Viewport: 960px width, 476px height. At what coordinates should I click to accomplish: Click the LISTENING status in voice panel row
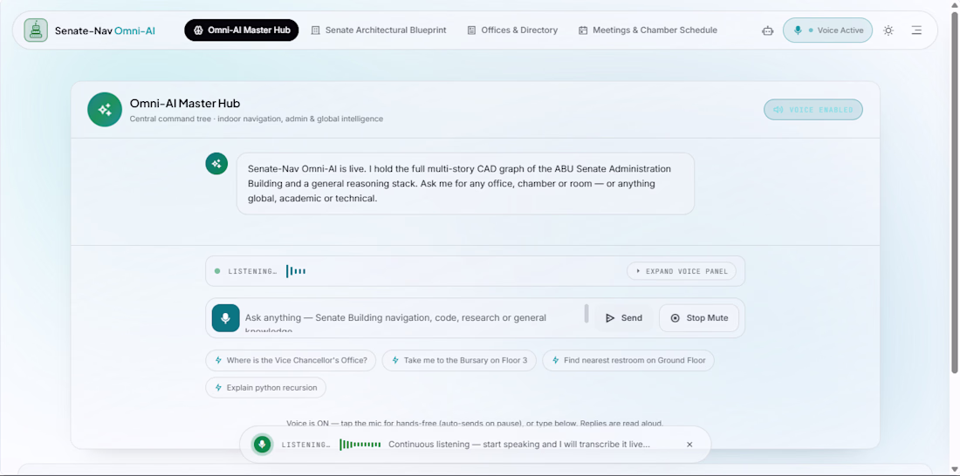click(252, 271)
